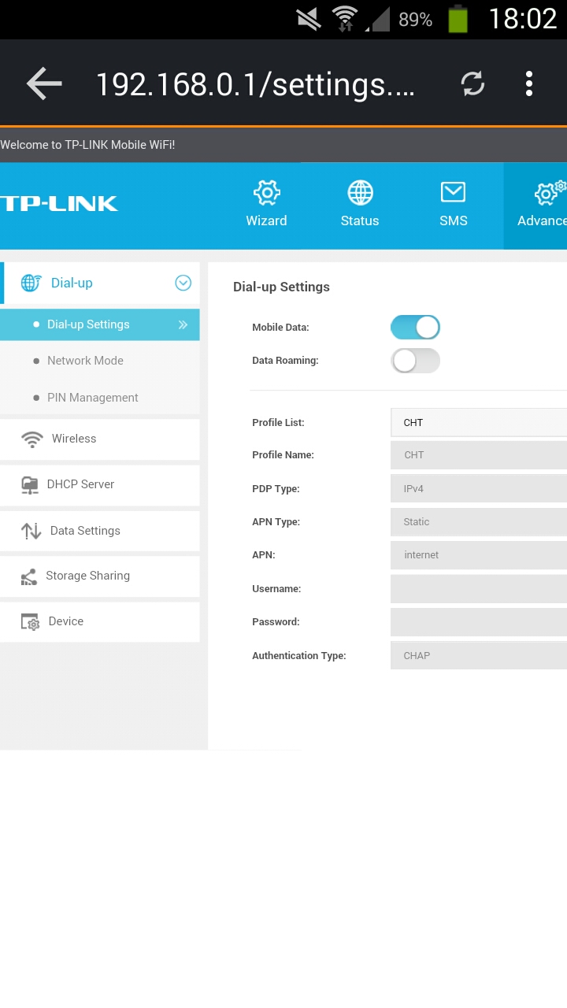Screen dimensions: 567x1008
Task: Click the PDP Type IPv4 field
Action: [479, 488]
